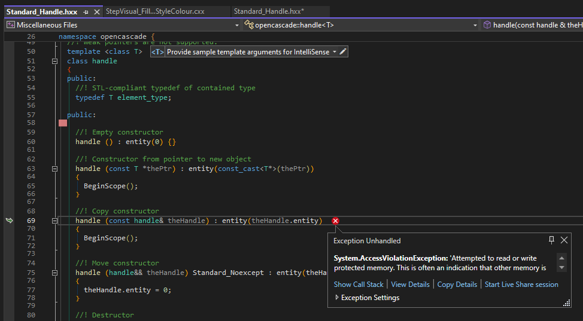
Task: Collapse the copy constructor at line 69
Action: (54, 221)
